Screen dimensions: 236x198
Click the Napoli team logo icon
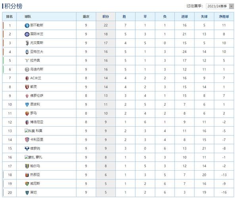point(27,25)
